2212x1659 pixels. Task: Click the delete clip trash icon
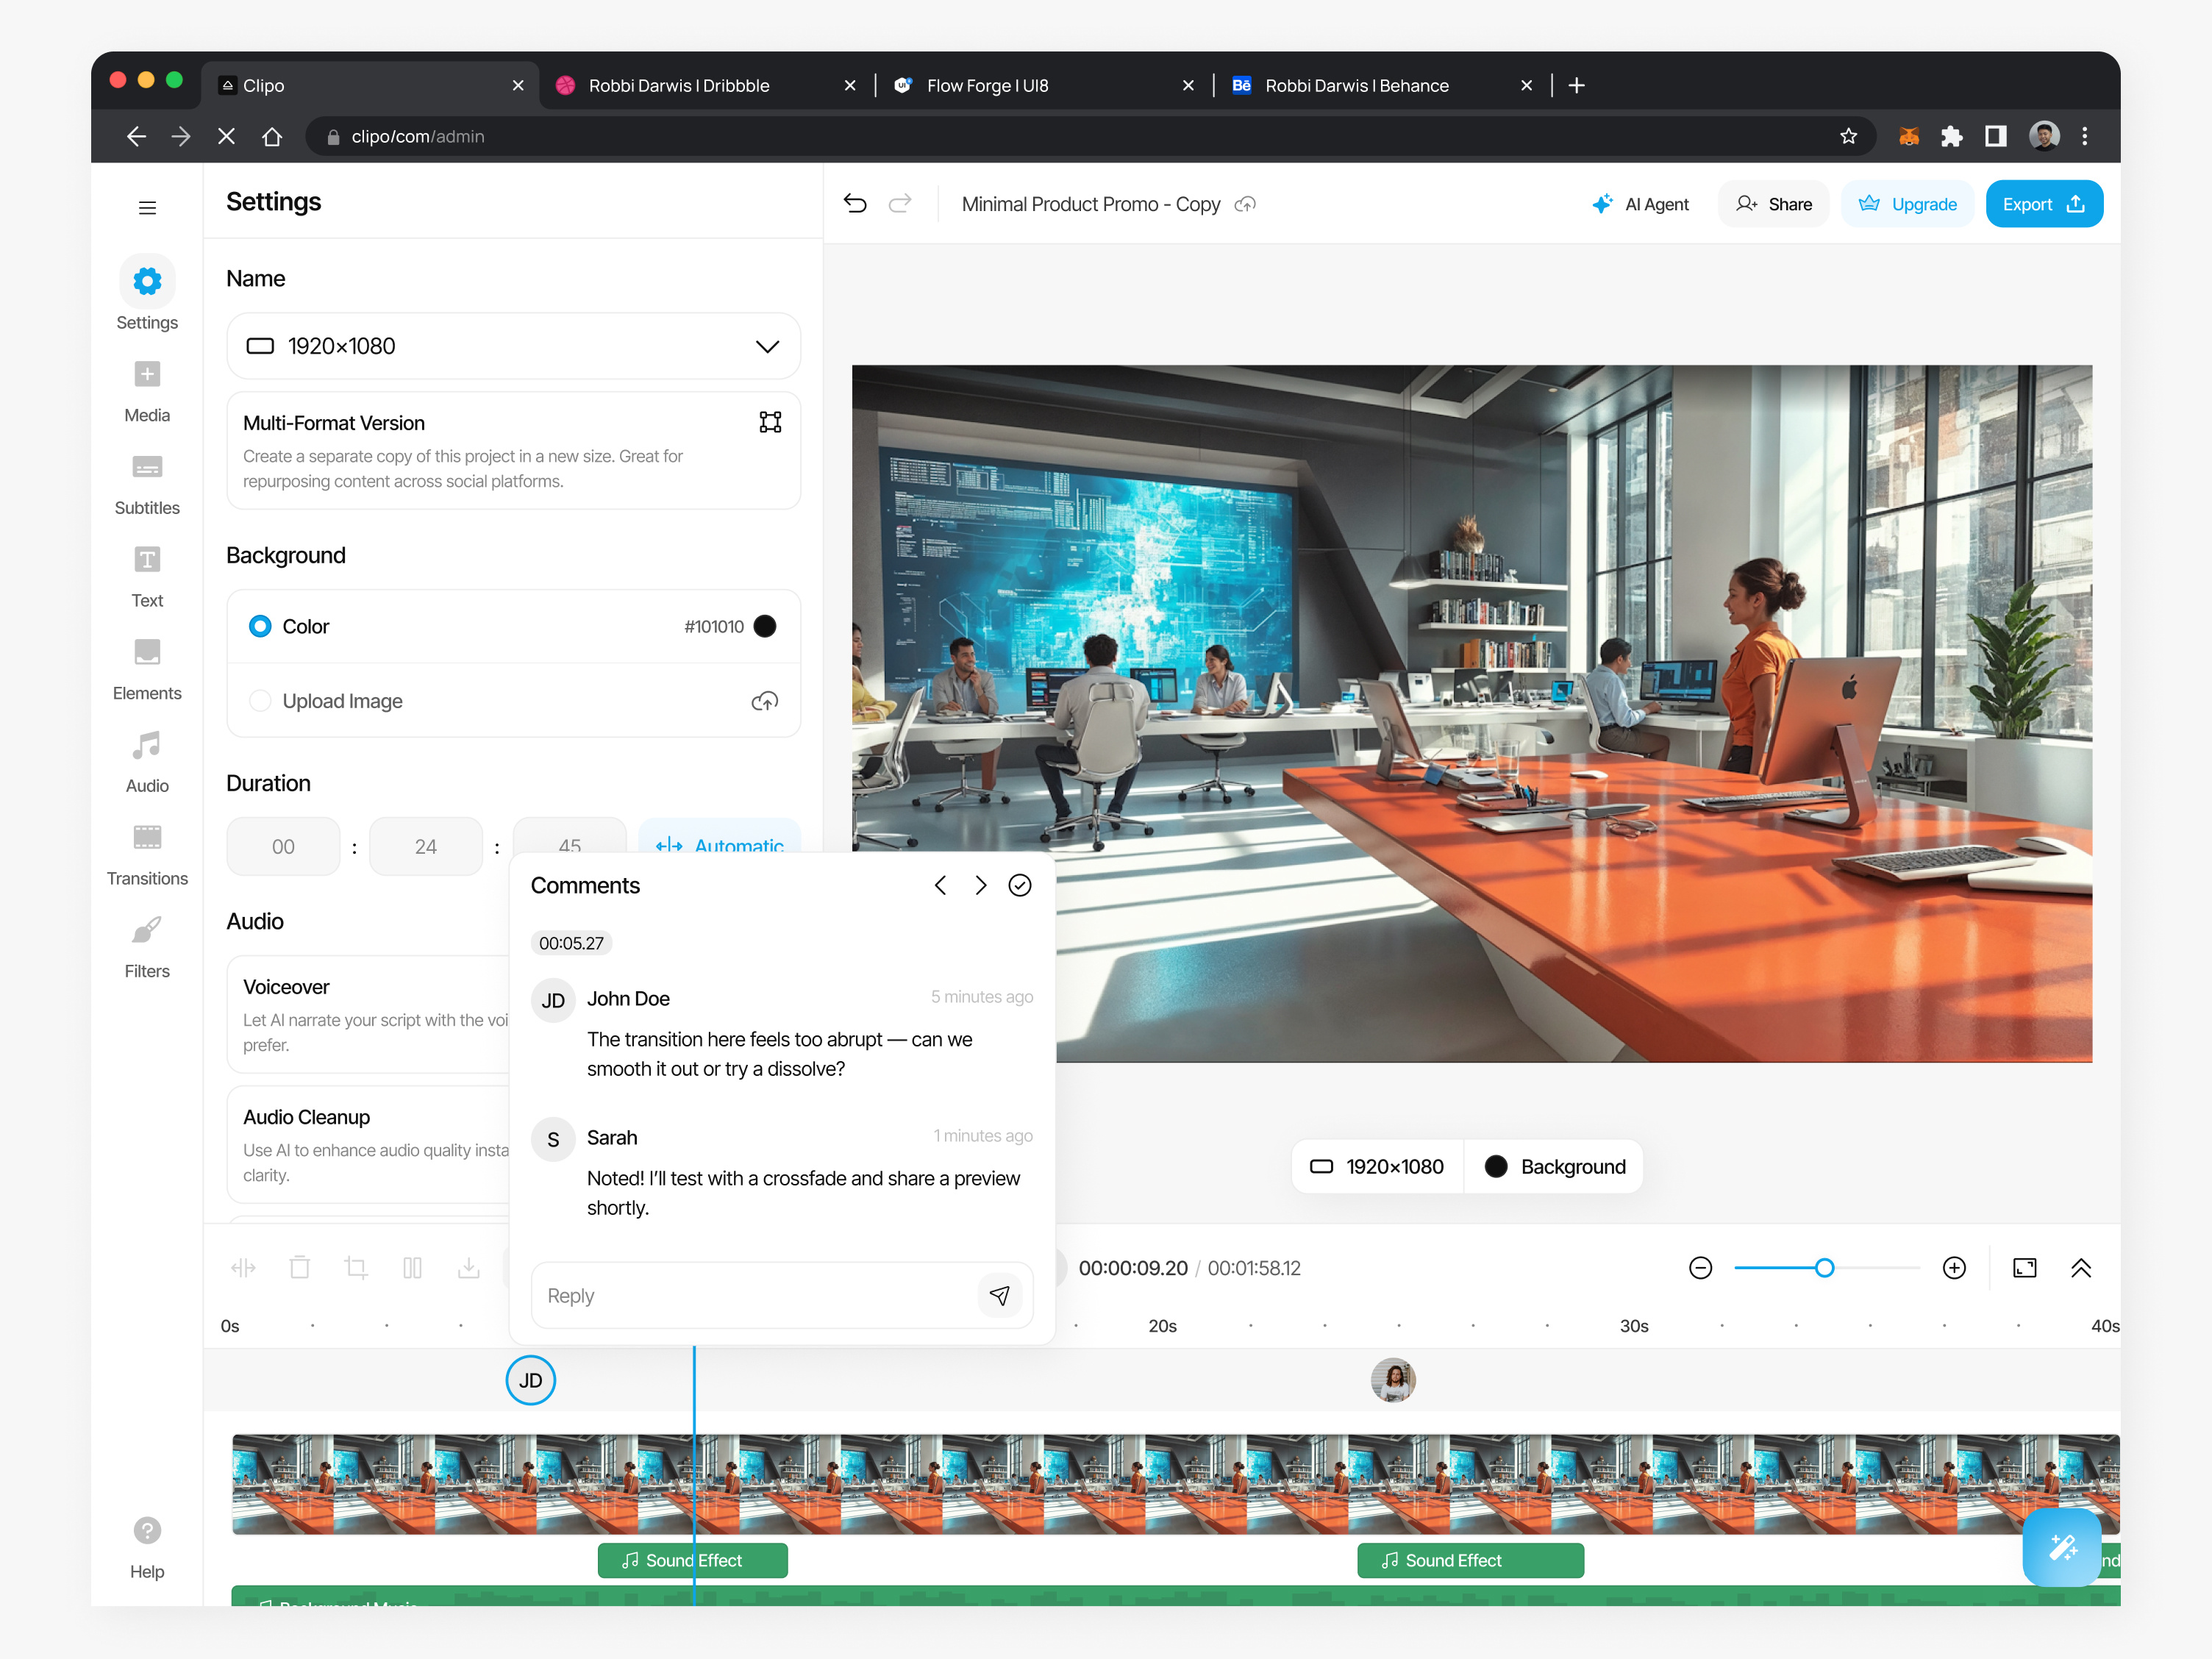(x=299, y=1267)
